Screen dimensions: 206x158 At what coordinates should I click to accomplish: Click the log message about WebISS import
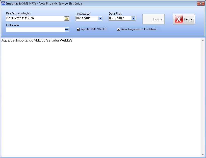pos(37,41)
